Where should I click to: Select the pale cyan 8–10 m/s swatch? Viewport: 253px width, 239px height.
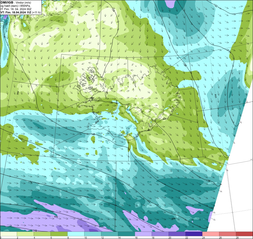[x=76, y=234]
